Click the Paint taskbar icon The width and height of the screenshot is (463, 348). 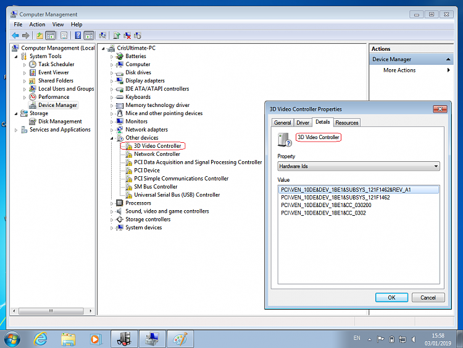click(x=180, y=339)
